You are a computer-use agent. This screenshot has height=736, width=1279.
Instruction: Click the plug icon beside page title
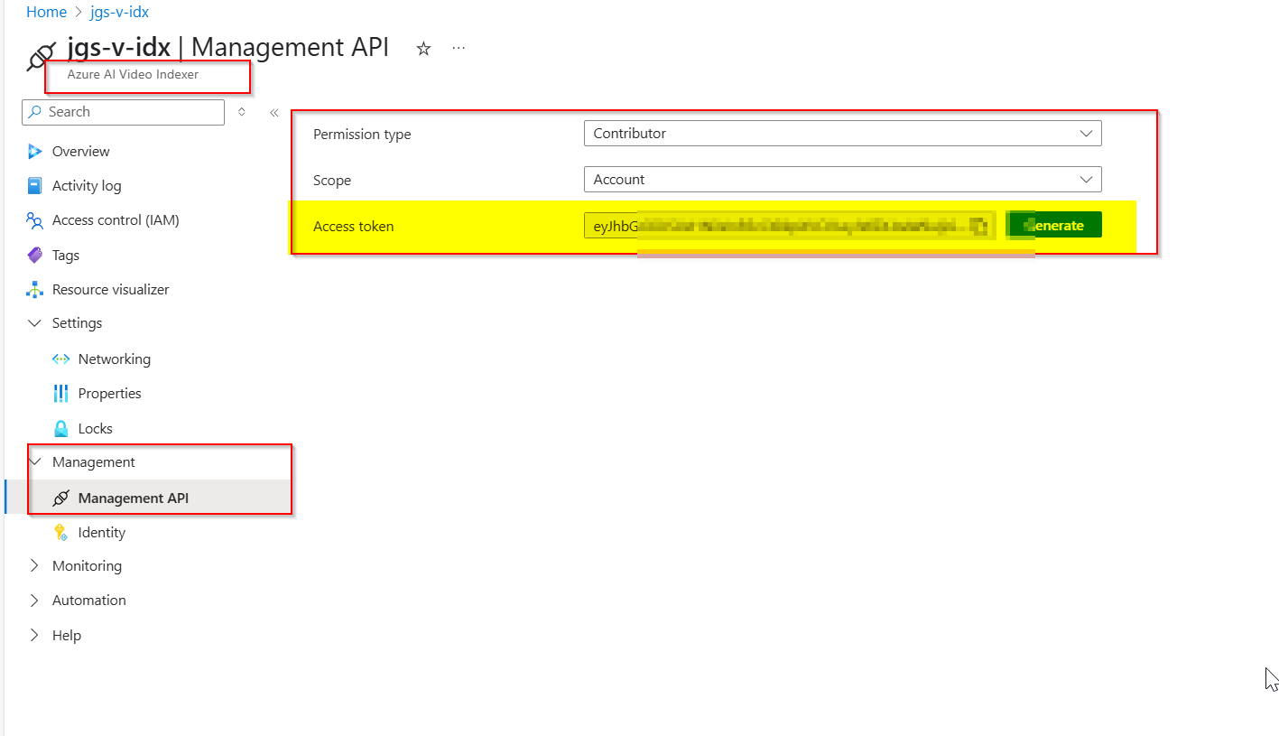41,56
